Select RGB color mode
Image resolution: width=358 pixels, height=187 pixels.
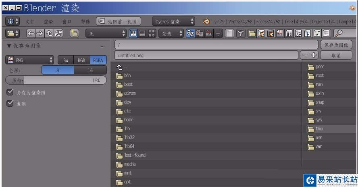click(81, 60)
